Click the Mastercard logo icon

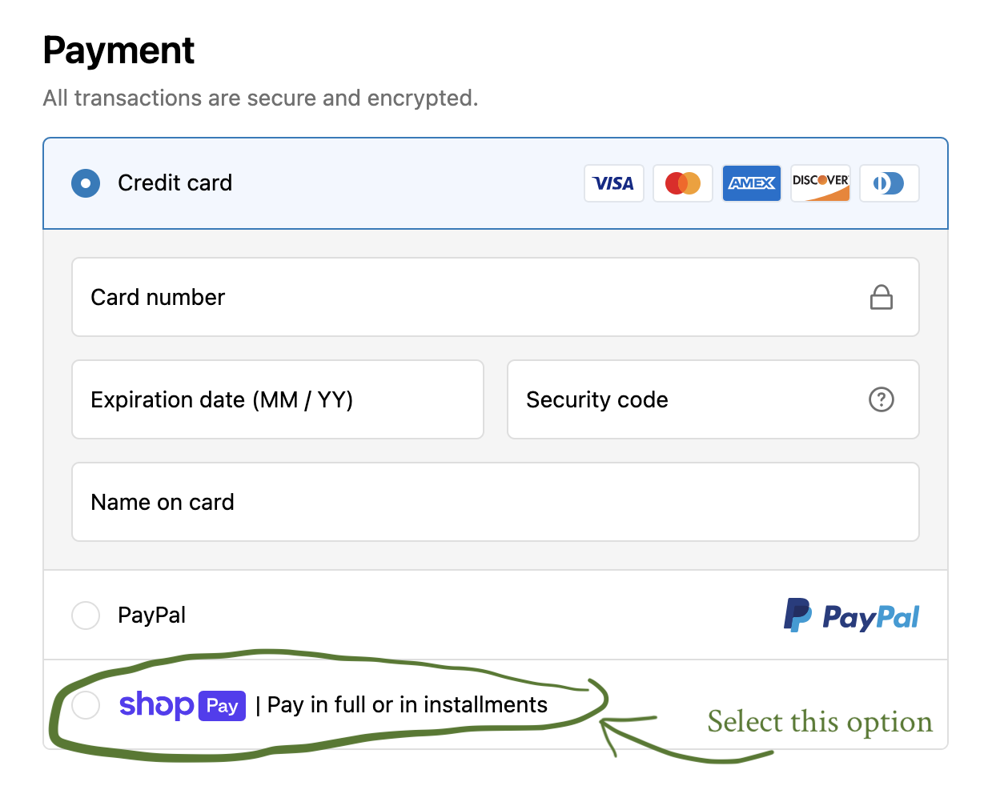pos(682,183)
